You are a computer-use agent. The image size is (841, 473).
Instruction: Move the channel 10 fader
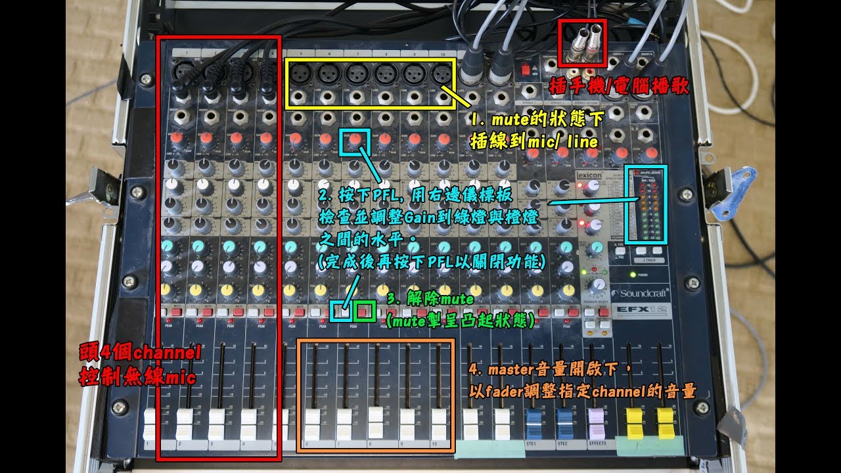tap(439, 424)
